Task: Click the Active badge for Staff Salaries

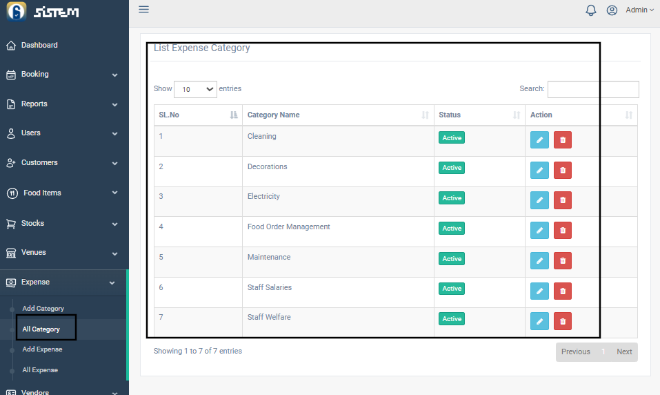Action: click(x=452, y=289)
